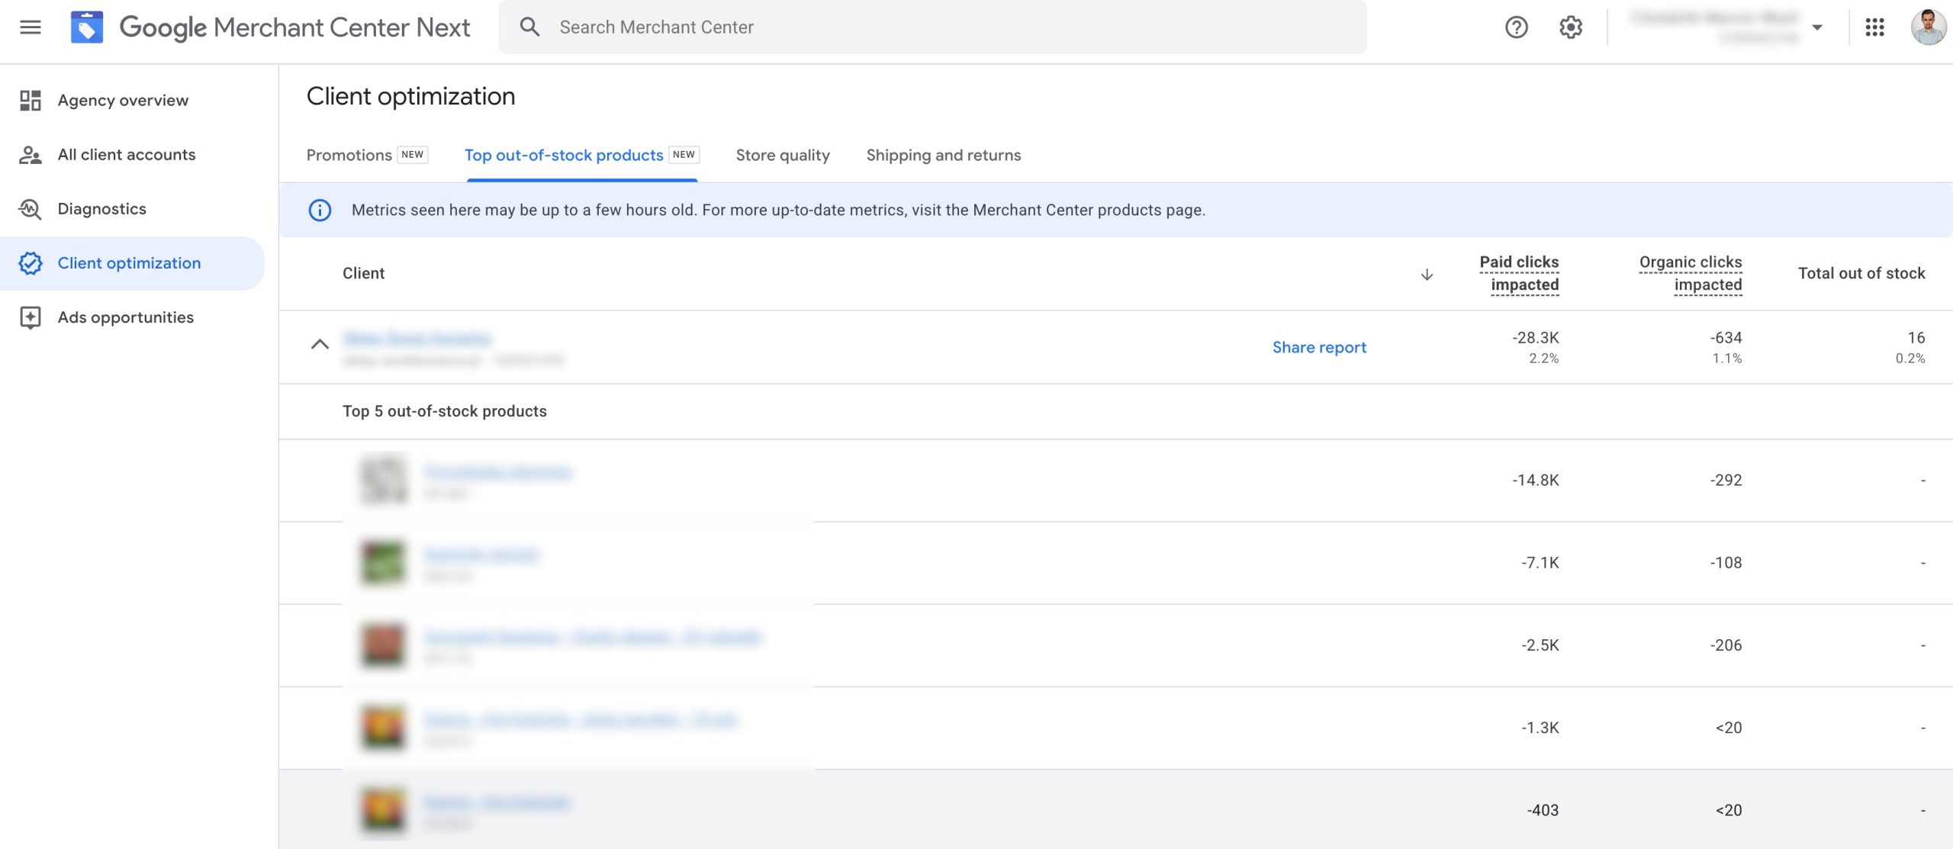
Task: Open the Shipping and returns tab
Action: point(944,155)
